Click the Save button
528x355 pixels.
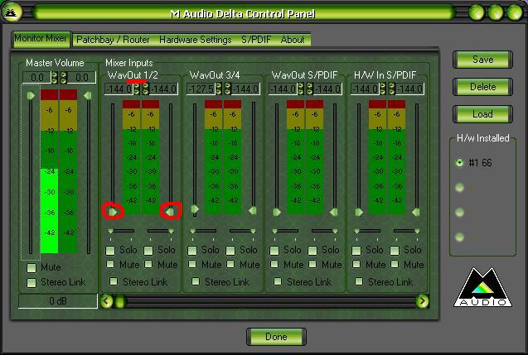482,60
